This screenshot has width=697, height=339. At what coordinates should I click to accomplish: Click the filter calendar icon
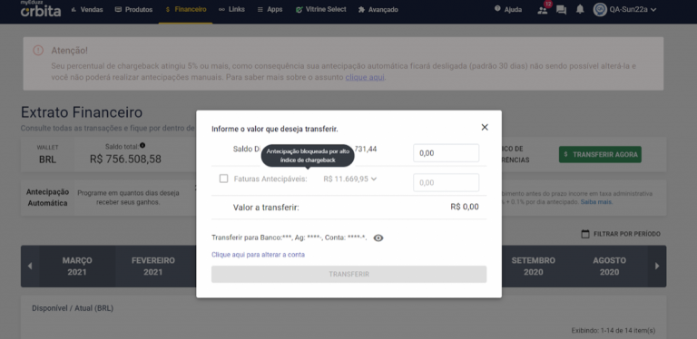pyautogui.click(x=585, y=234)
